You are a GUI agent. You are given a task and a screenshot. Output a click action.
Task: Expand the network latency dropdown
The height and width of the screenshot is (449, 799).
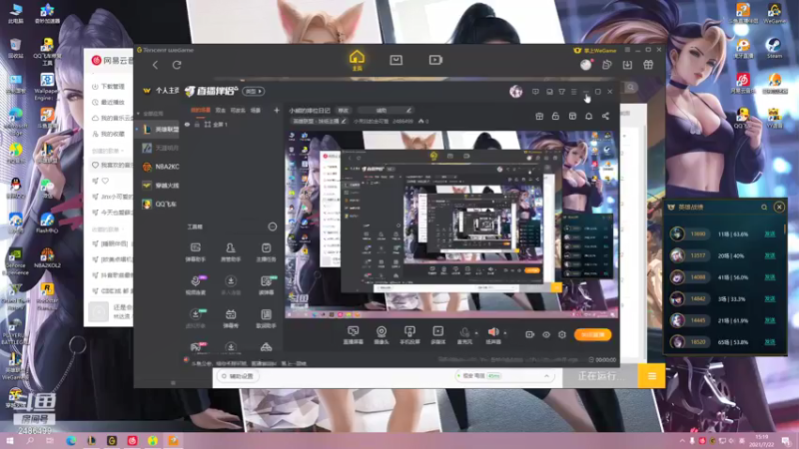tap(546, 376)
